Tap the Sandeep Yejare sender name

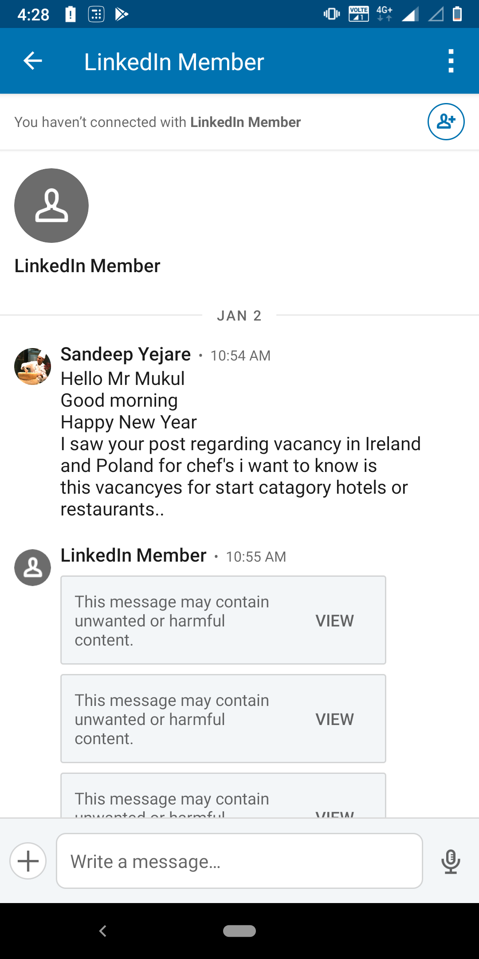(x=126, y=354)
